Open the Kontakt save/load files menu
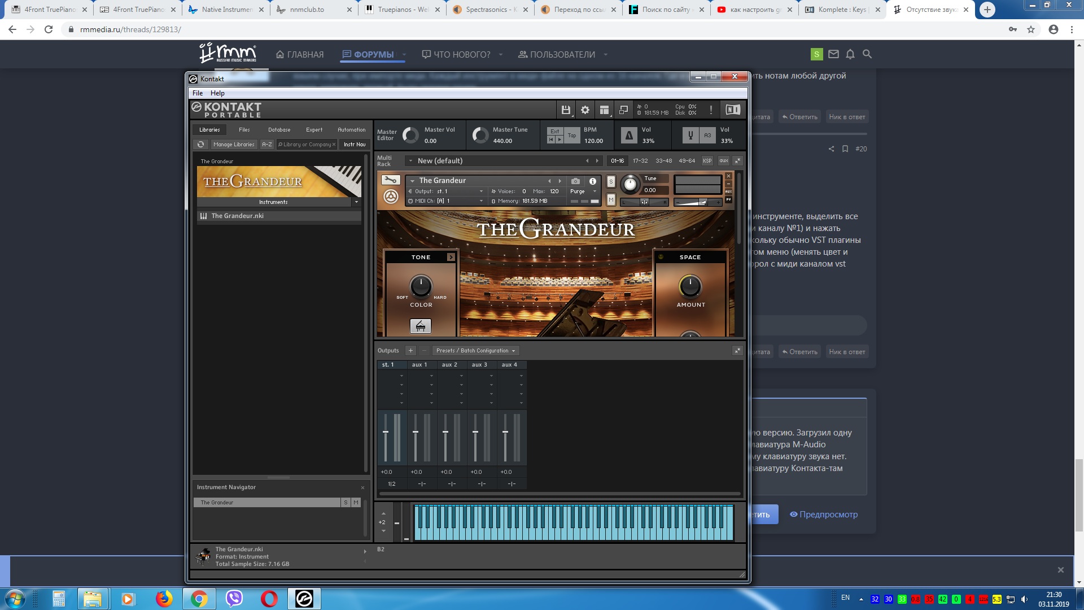The width and height of the screenshot is (1084, 610). pyautogui.click(x=566, y=110)
